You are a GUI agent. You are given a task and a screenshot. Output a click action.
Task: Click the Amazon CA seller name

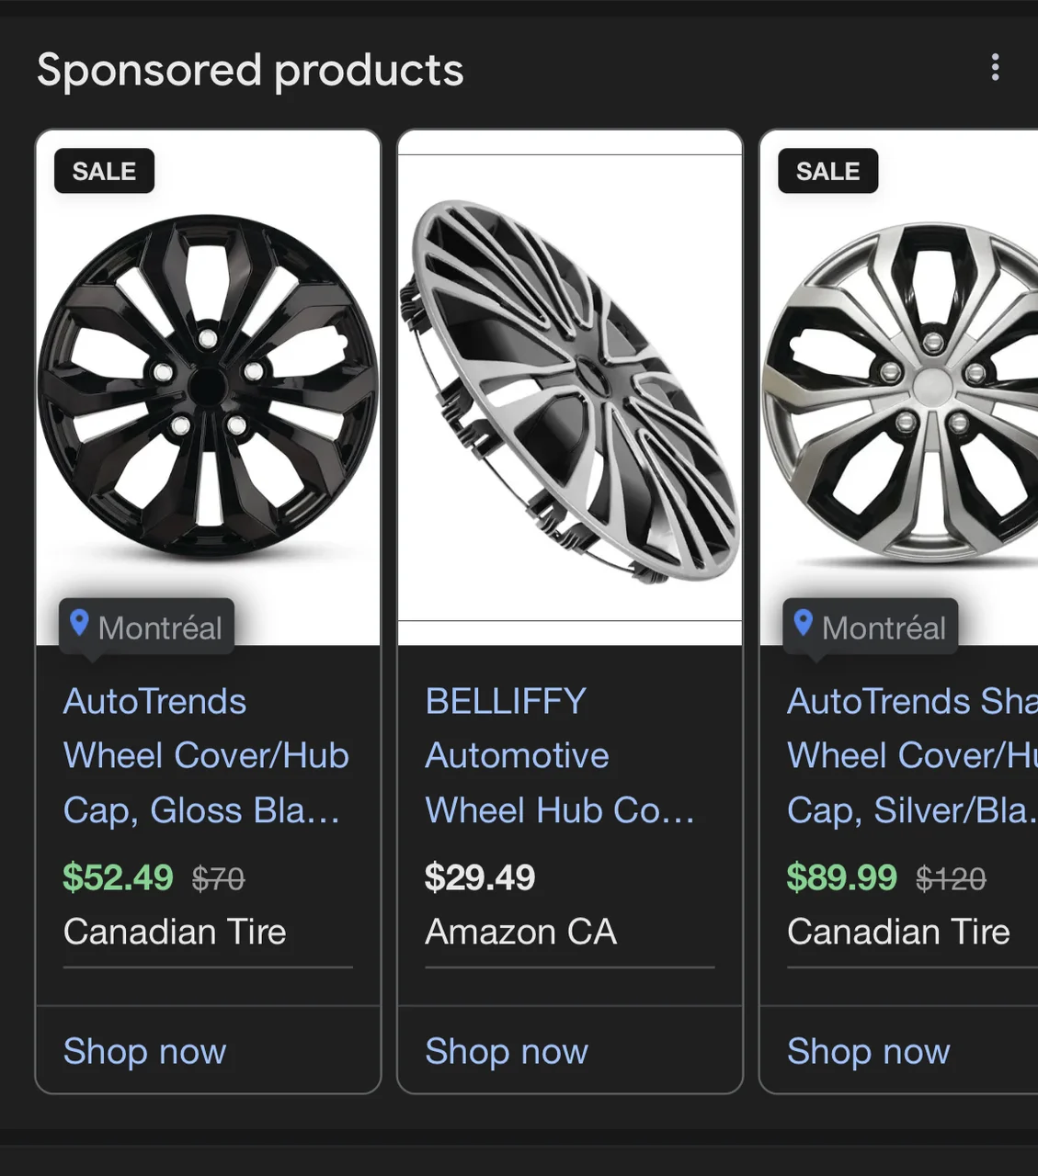520,932
